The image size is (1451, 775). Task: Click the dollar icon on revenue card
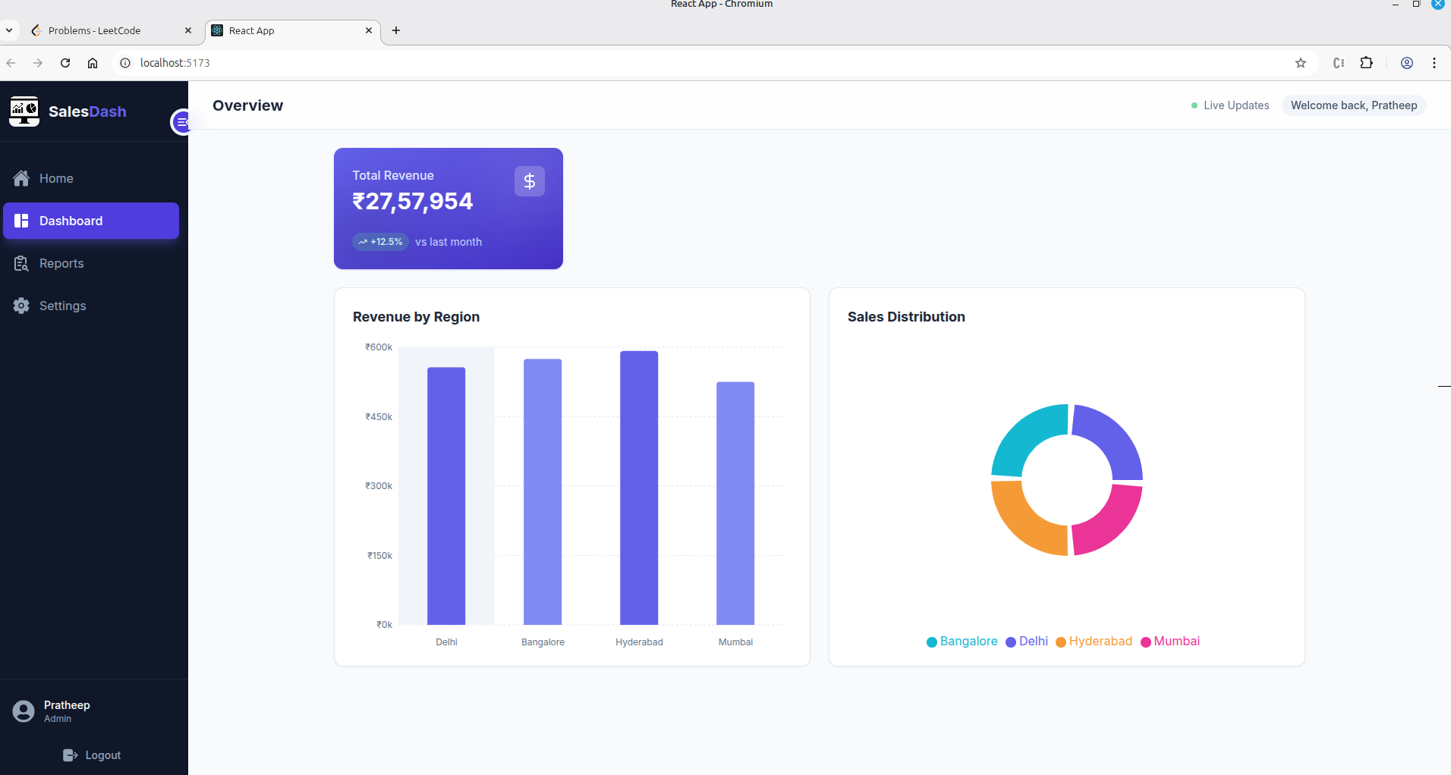coord(530,181)
